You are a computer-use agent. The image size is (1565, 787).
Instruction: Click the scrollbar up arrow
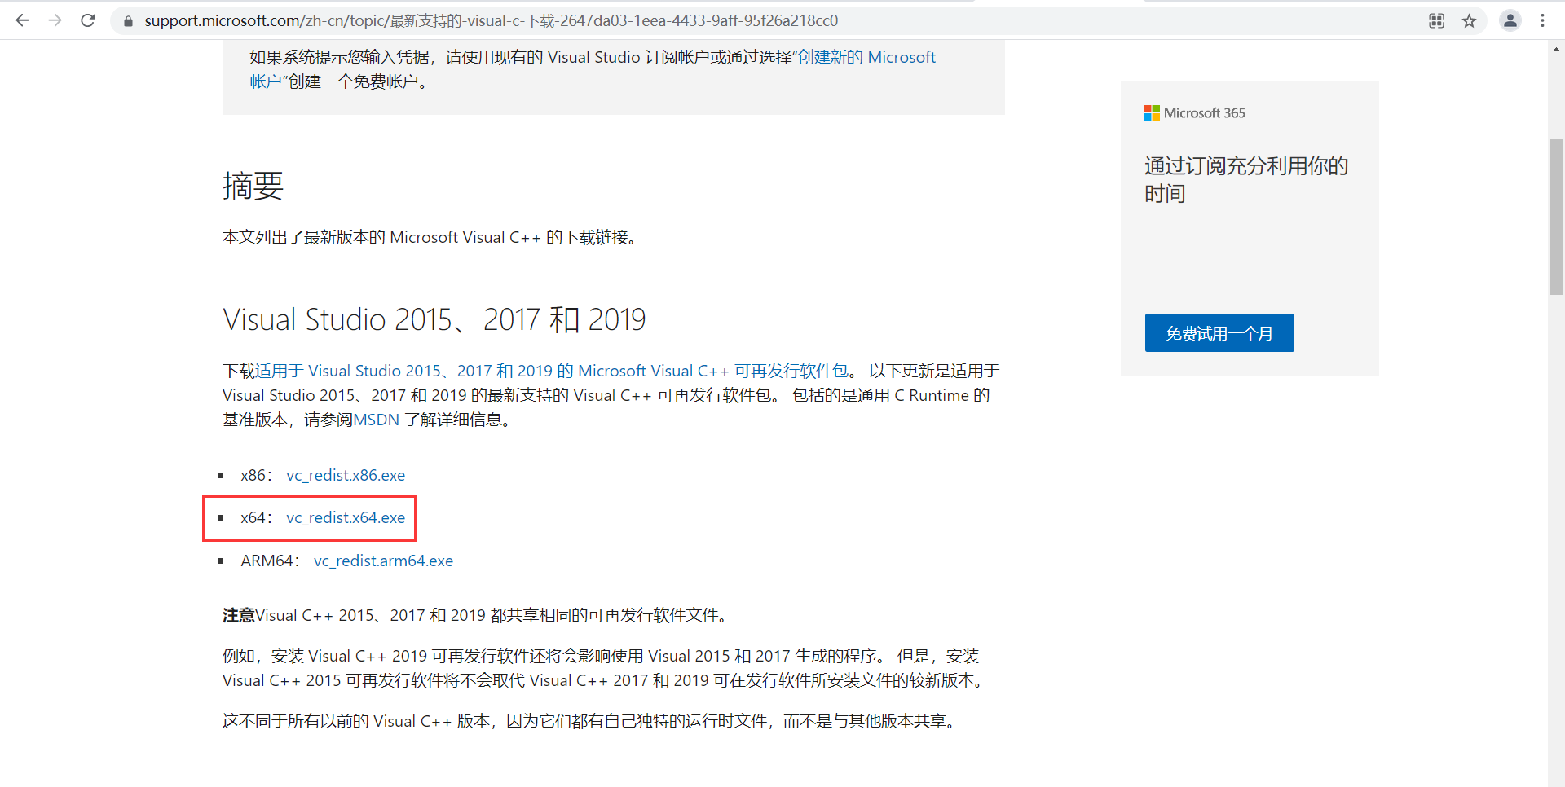coord(1556,50)
